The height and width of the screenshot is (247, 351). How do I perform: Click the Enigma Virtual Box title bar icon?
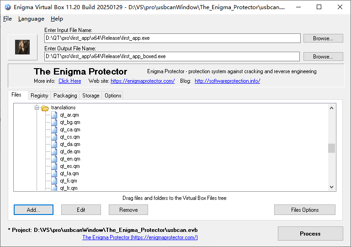click(8, 7)
